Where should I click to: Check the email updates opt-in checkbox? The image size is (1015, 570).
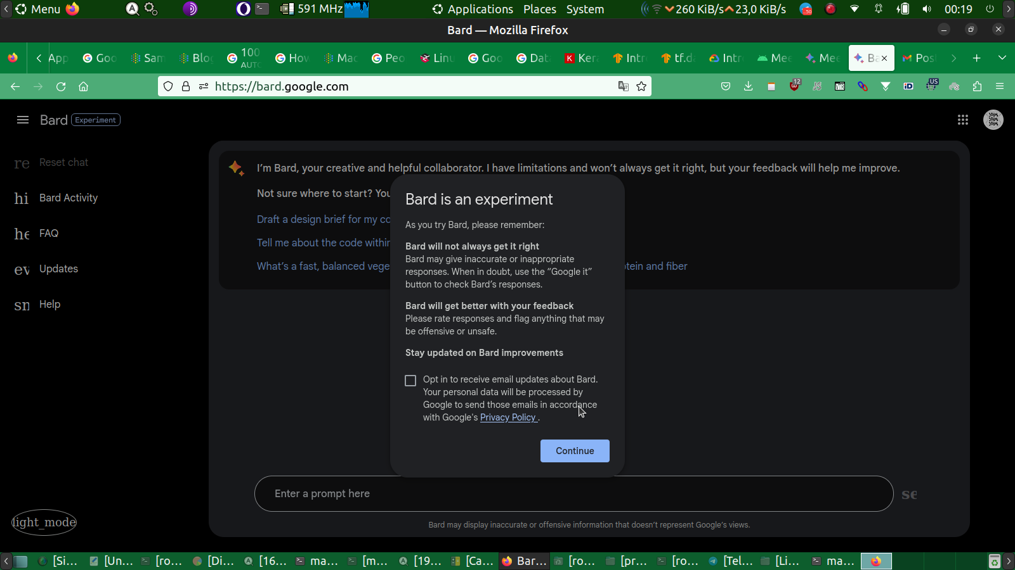pos(410,381)
